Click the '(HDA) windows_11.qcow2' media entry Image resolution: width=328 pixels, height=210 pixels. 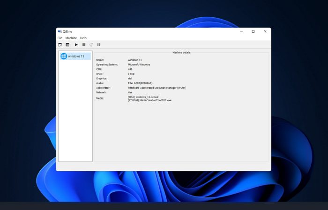[143, 97]
